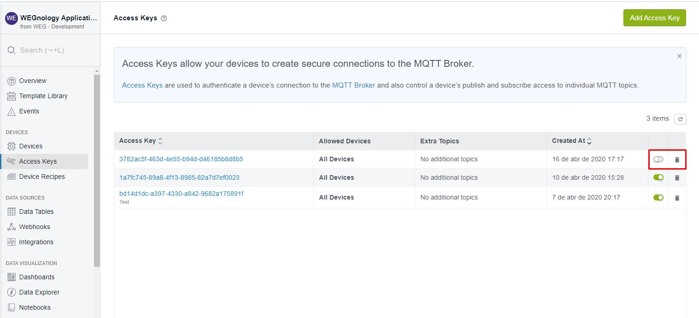Open access key 3782ac5f-463d-4e55 link
Image resolution: width=699 pixels, height=318 pixels.
coord(181,159)
